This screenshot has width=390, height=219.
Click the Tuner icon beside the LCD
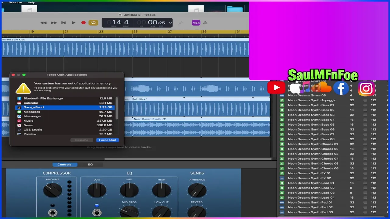(x=181, y=23)
